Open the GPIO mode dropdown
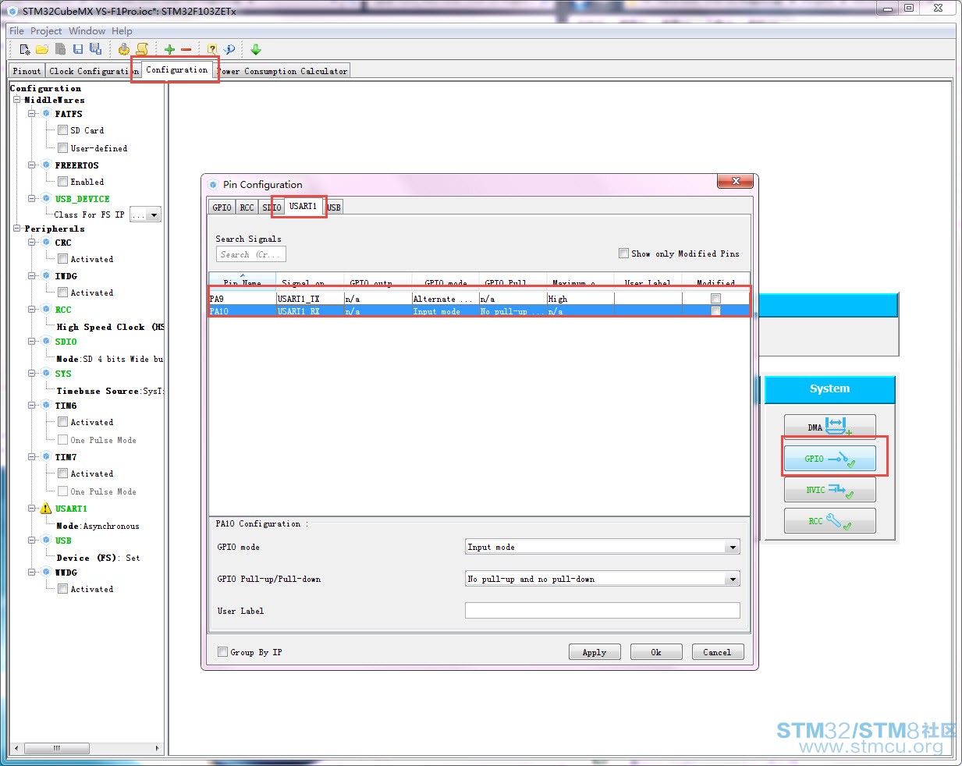Viewport: 962px width, 766px height. coord(732,548)
